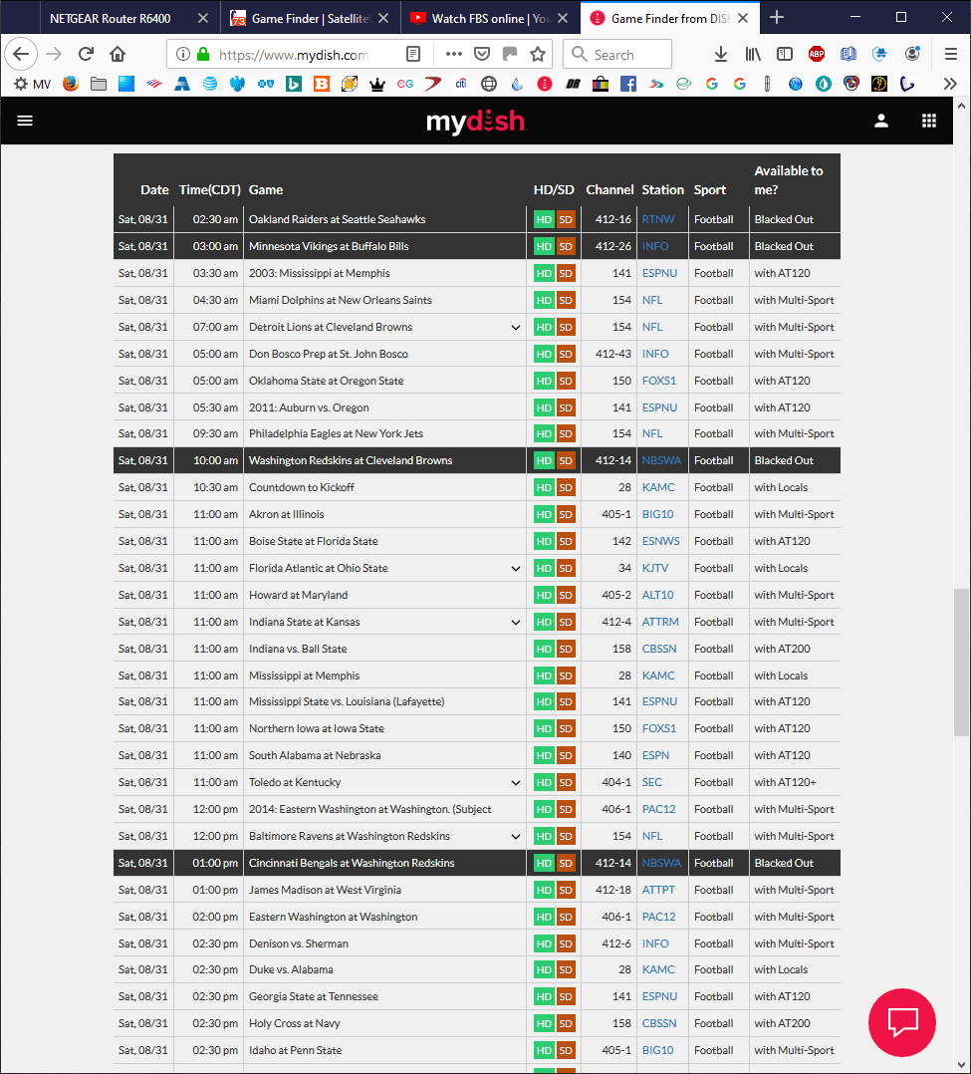
Task: Reload the current page
Action: pyautogui.click(x=86, y=54)
